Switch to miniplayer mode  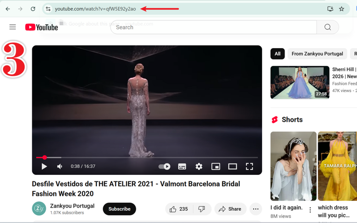pos(215,167)
